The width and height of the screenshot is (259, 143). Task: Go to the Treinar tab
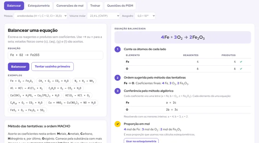coord(95,6)
